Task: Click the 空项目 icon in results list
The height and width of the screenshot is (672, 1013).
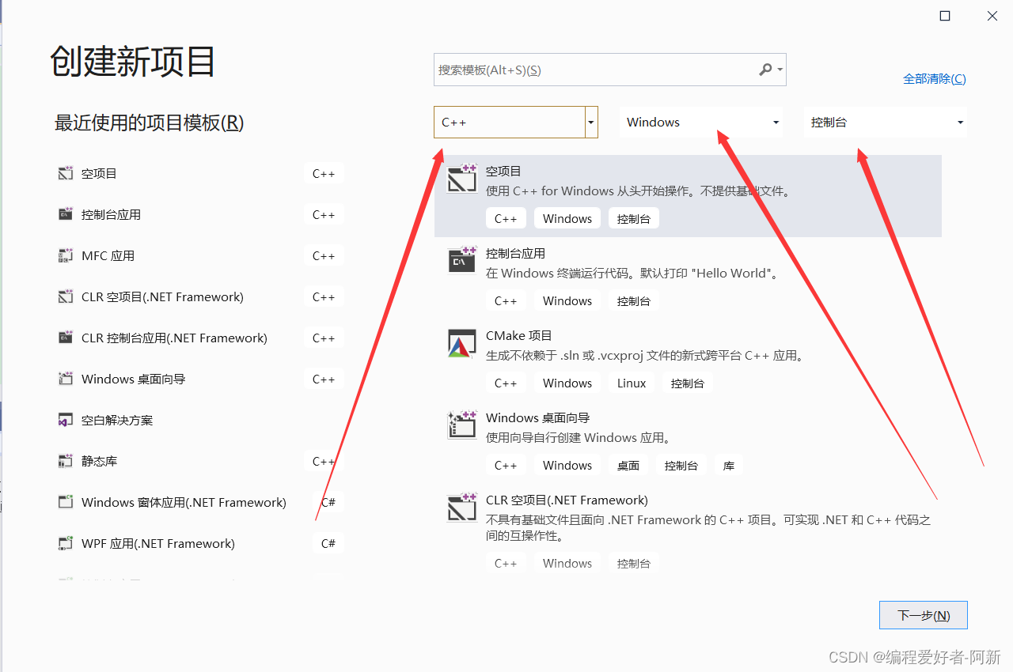Action: pos(462,179)
